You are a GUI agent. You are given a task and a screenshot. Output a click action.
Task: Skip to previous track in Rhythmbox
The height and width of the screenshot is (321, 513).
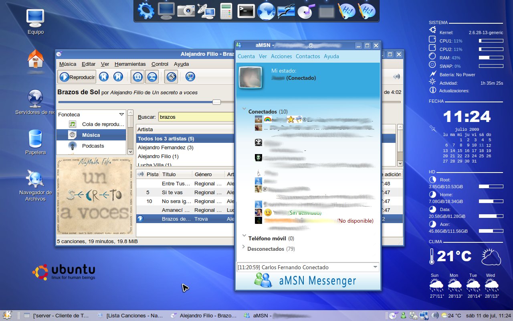pyautogui.click(x=104, y=77)
